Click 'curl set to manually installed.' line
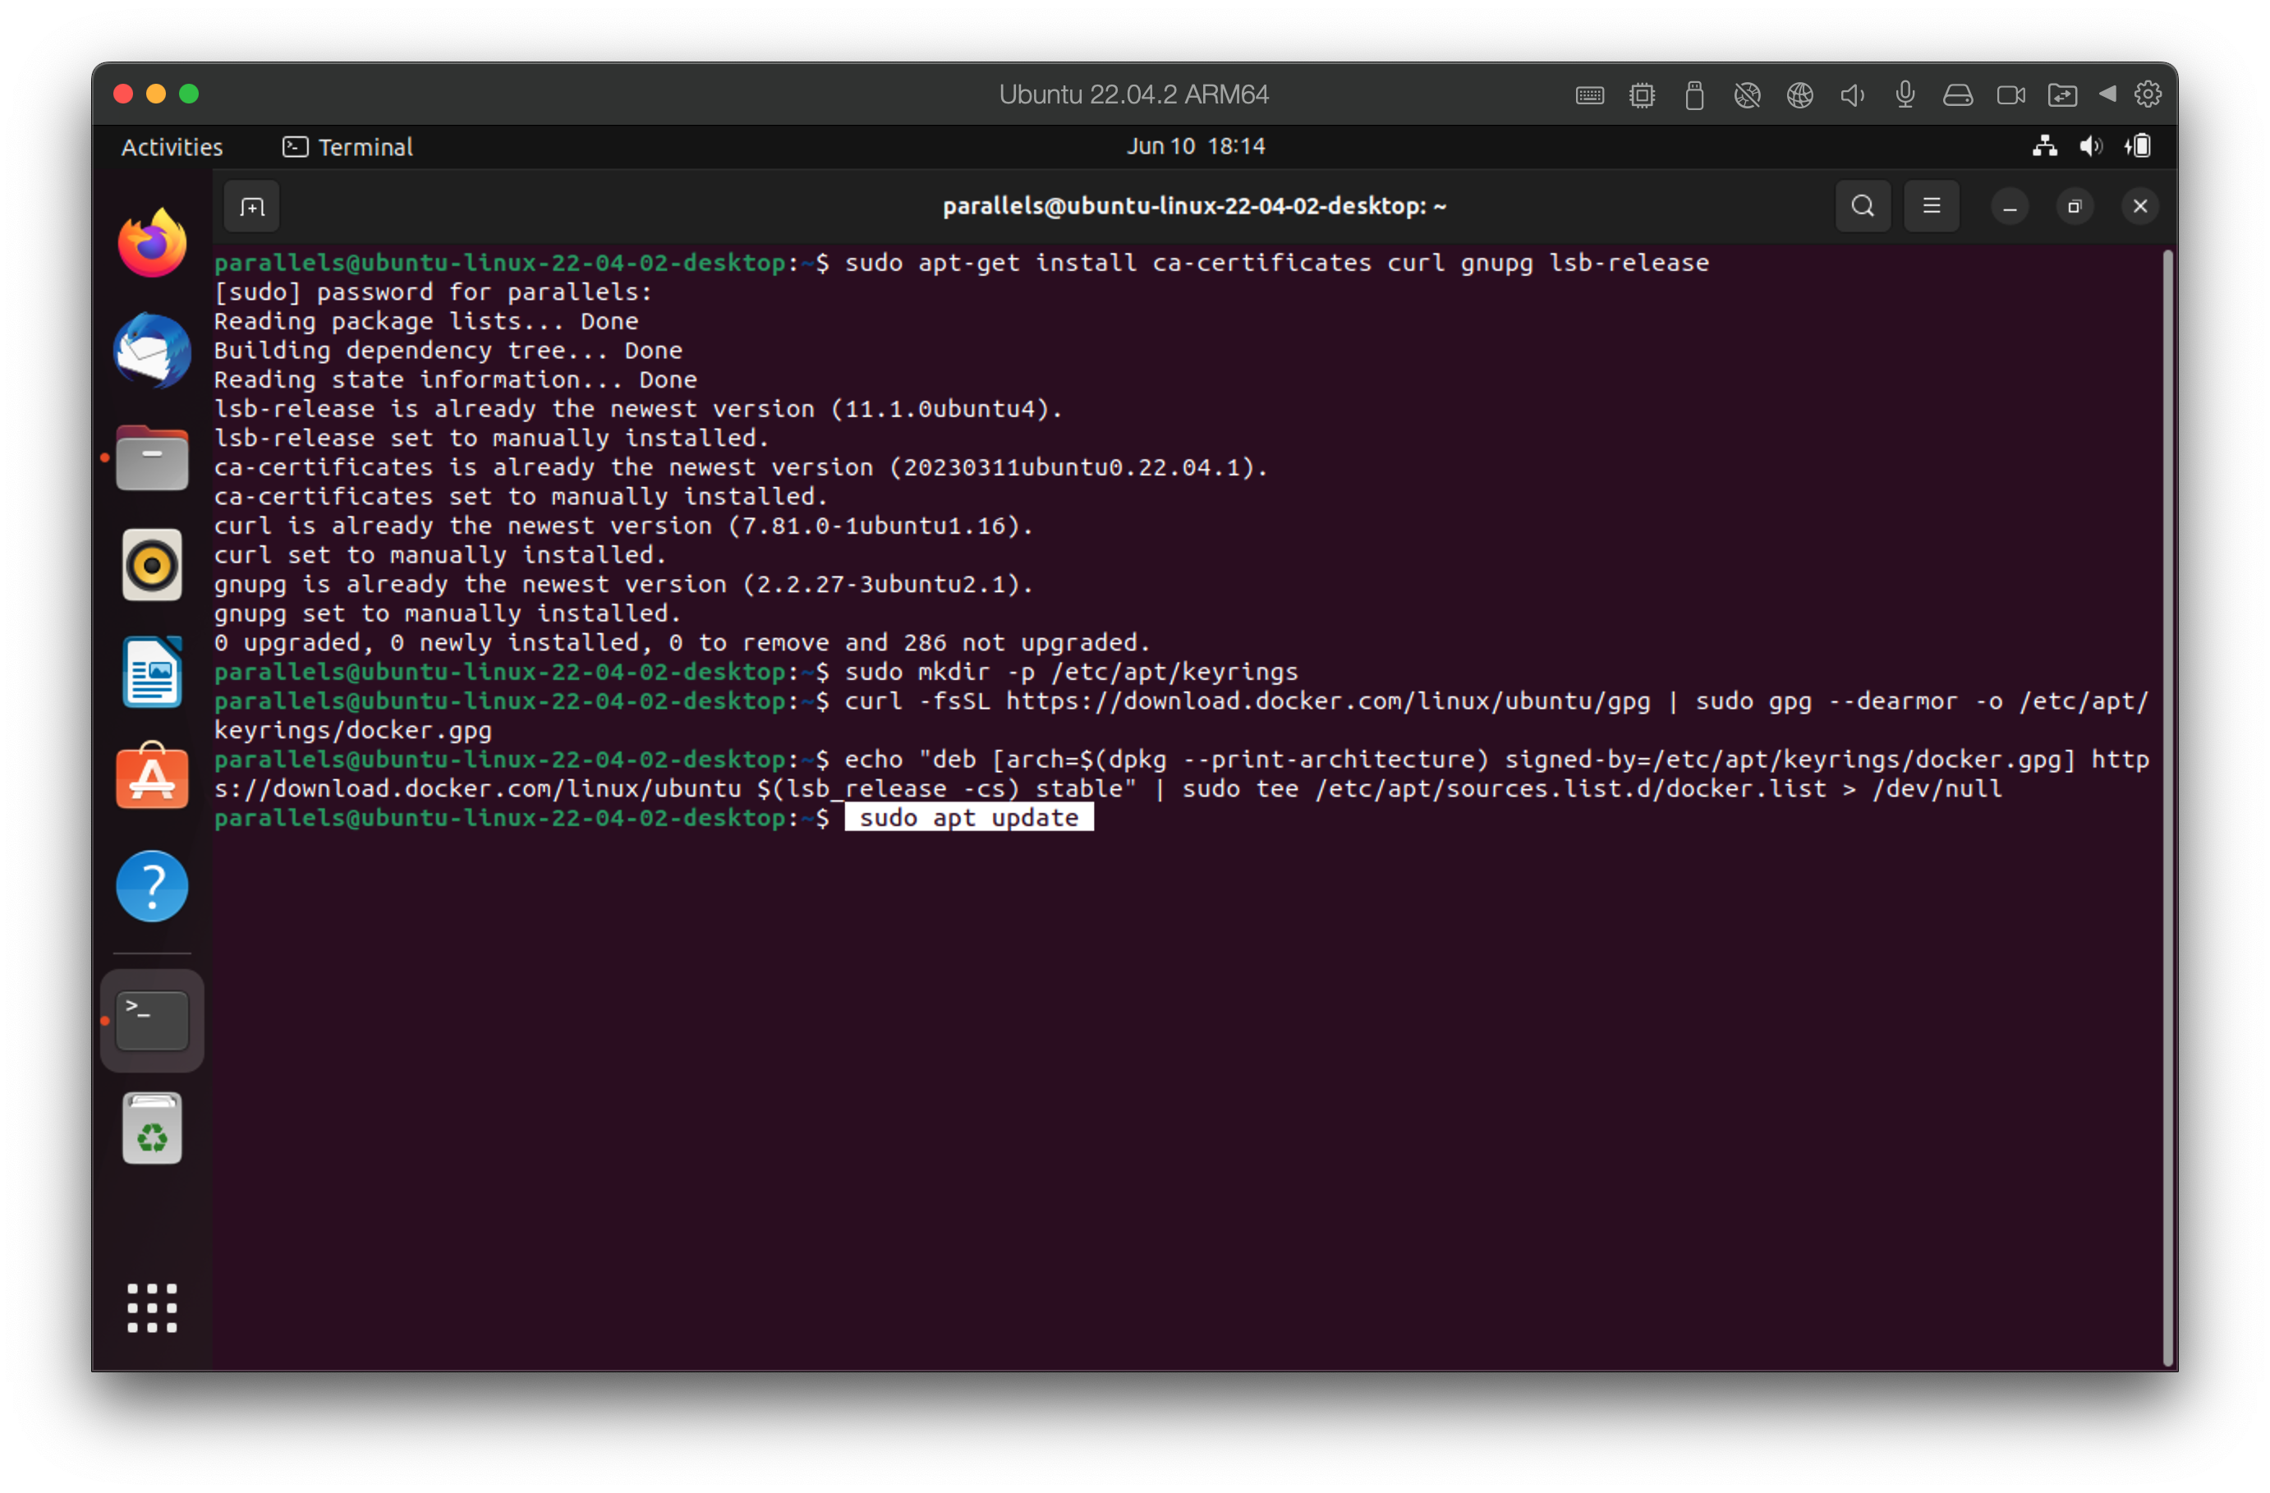Screen dimensions: 2270x1493 coord(441,555)
